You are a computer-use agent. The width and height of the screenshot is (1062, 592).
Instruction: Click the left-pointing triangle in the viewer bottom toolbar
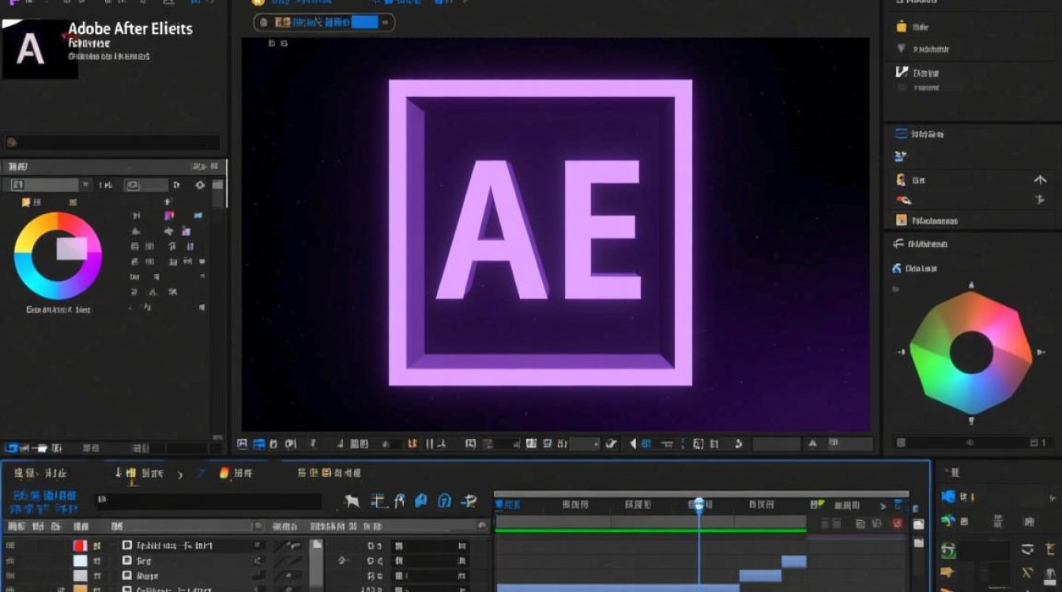pyautogui.click(x=633, y=444)
